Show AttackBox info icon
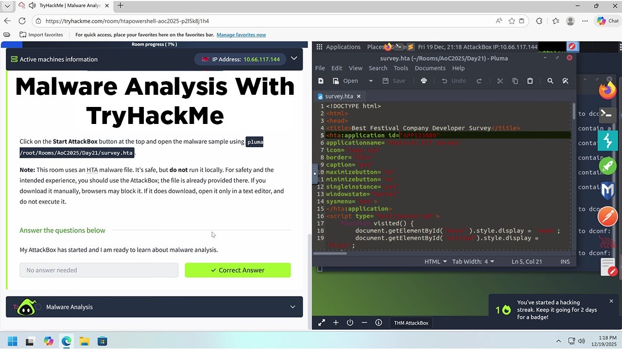The height and width of the screenshot is (350, 622). [379, 323]
